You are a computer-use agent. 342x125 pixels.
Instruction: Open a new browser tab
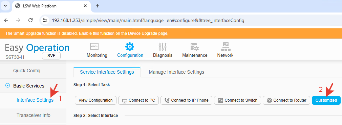pos(98,6)
